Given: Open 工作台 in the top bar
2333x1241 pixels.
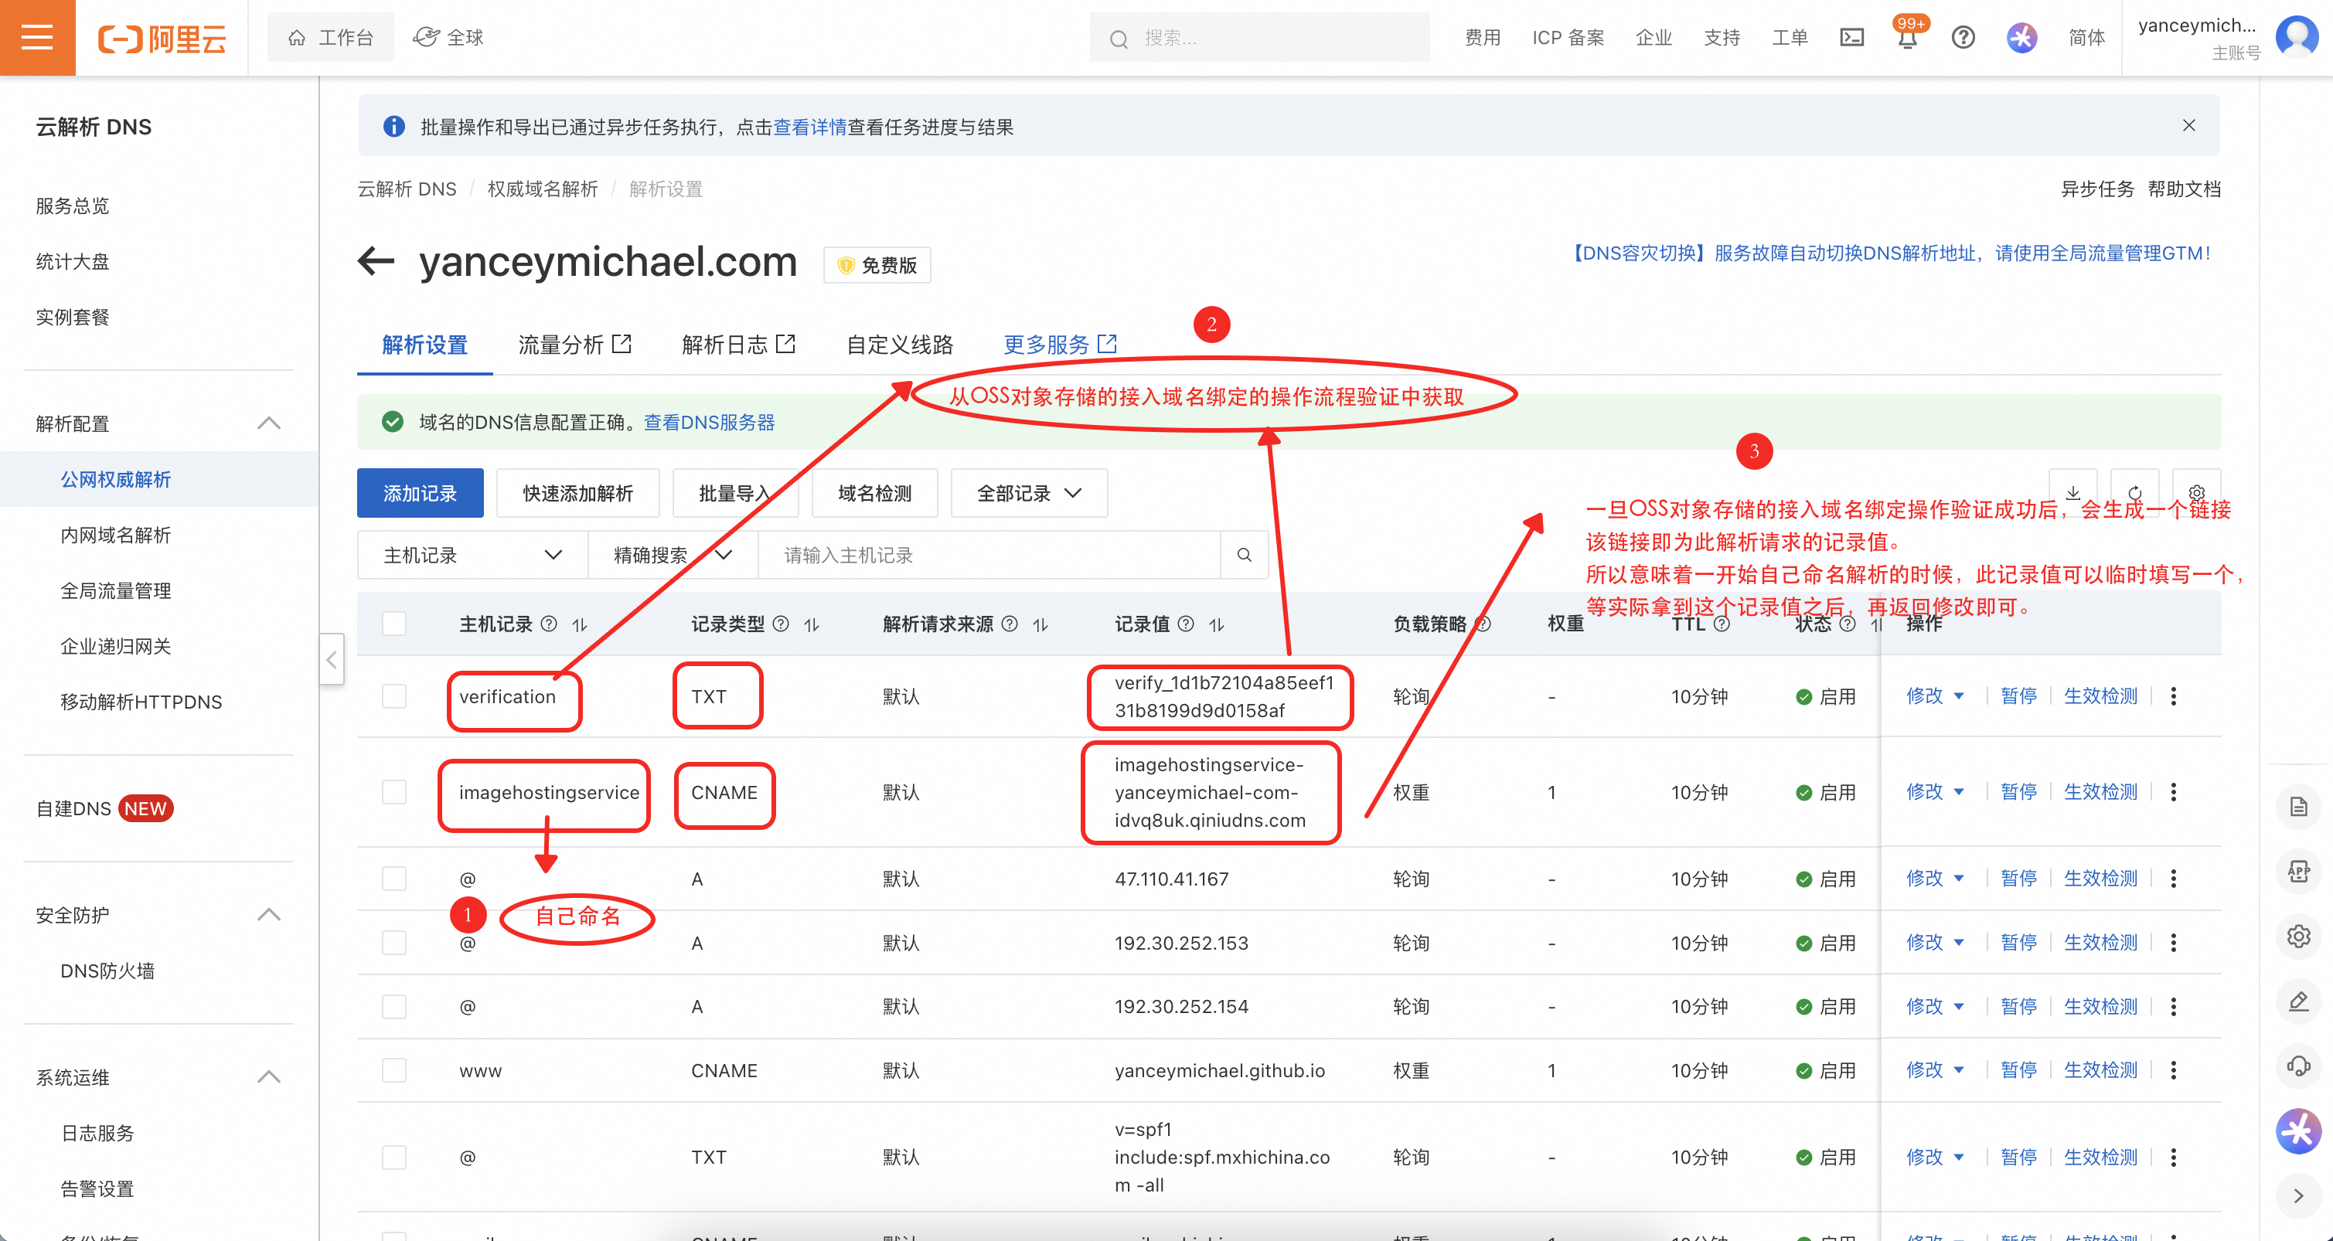Looking at the screenshot, I should pos(331,37).
